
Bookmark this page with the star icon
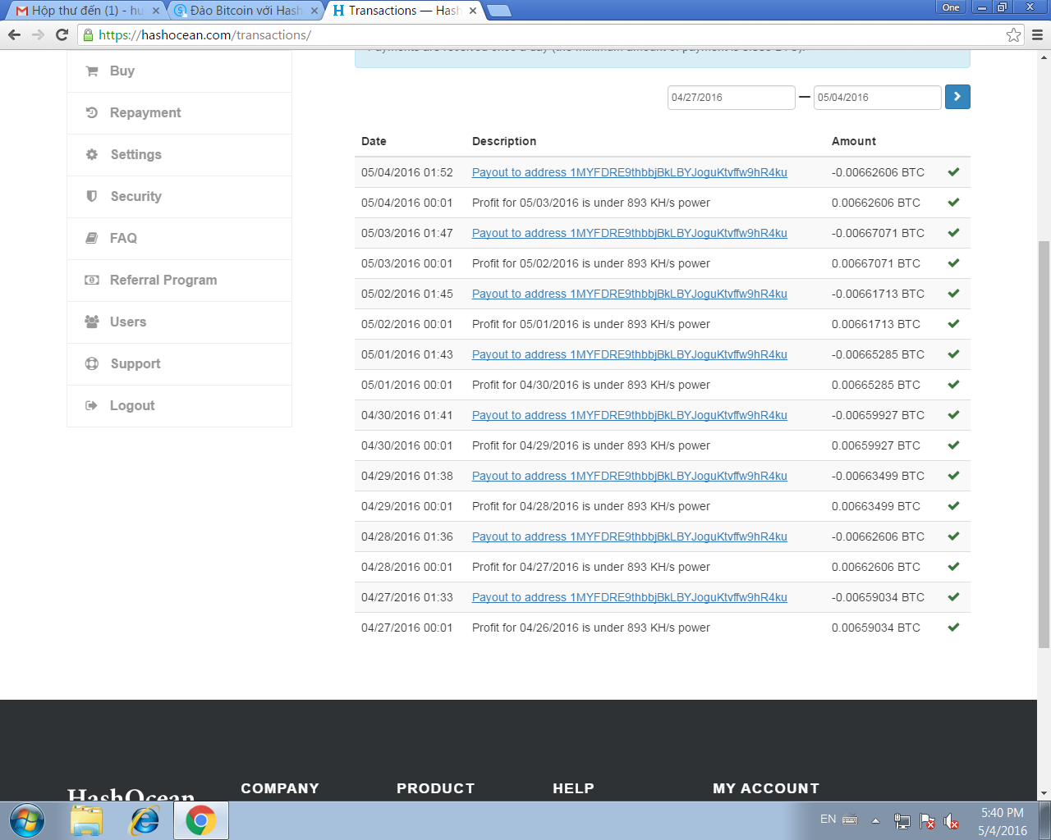(x=1014, y=34)
